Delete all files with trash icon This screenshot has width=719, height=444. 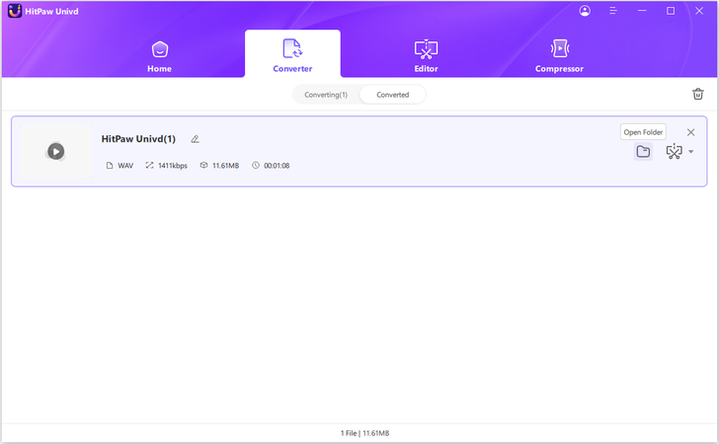click(697, 94)
